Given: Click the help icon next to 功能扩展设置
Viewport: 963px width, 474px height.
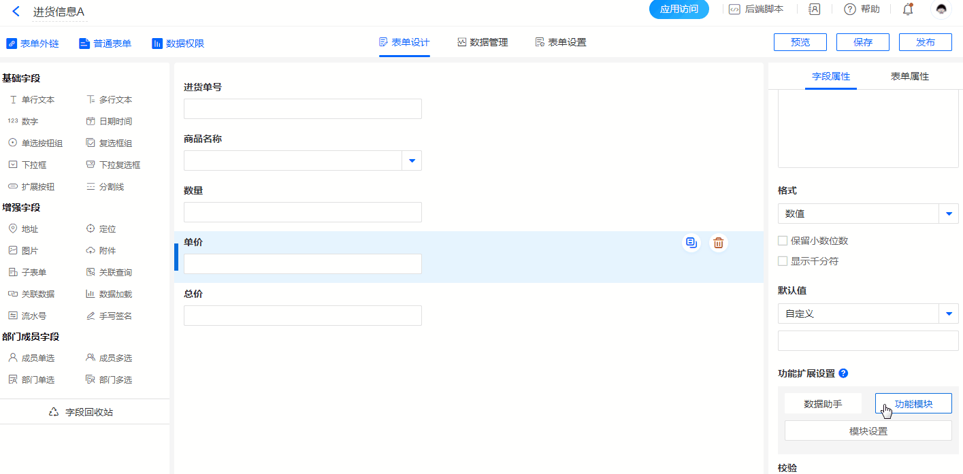Looking at the screenshot, I should (843, 373).
